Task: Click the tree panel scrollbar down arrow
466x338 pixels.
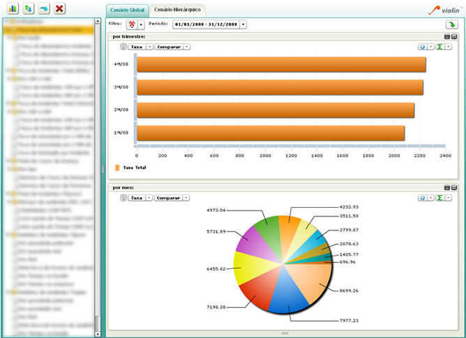Action: pos(97,334)
